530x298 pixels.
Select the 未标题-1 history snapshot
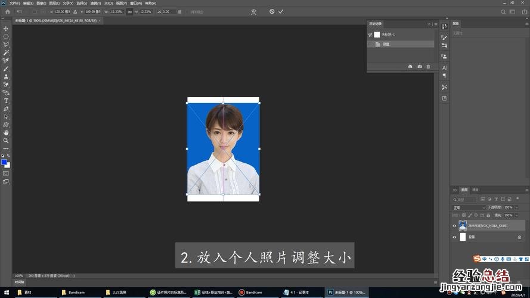(388, 35)
